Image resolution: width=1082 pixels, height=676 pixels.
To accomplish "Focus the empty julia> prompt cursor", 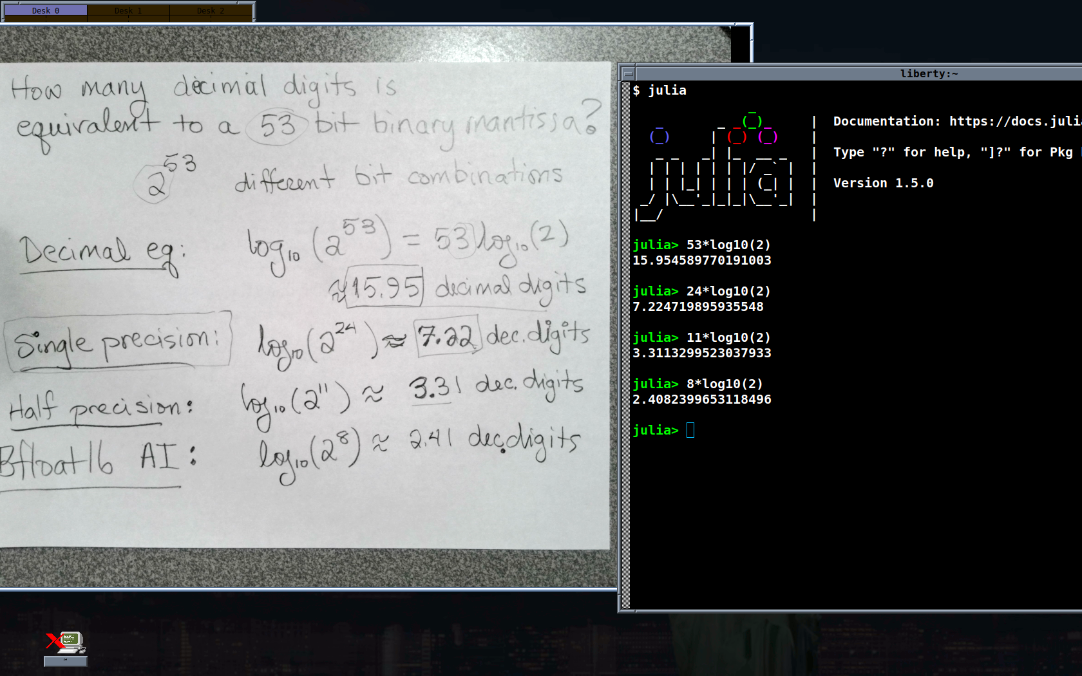I will click(690, 430).
